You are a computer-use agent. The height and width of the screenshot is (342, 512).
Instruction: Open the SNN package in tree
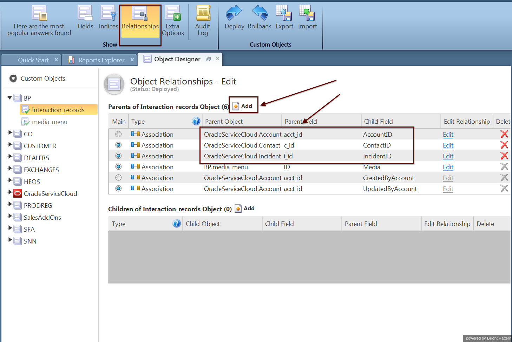coord(30,241)
